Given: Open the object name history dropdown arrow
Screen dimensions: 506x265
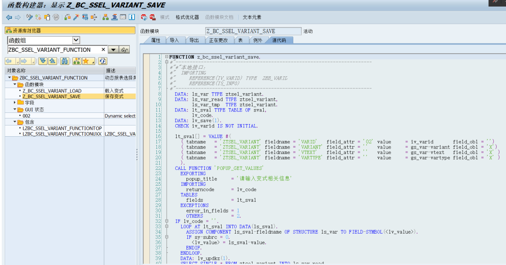Looking at the screenshot, I should [x=113, y=50].
